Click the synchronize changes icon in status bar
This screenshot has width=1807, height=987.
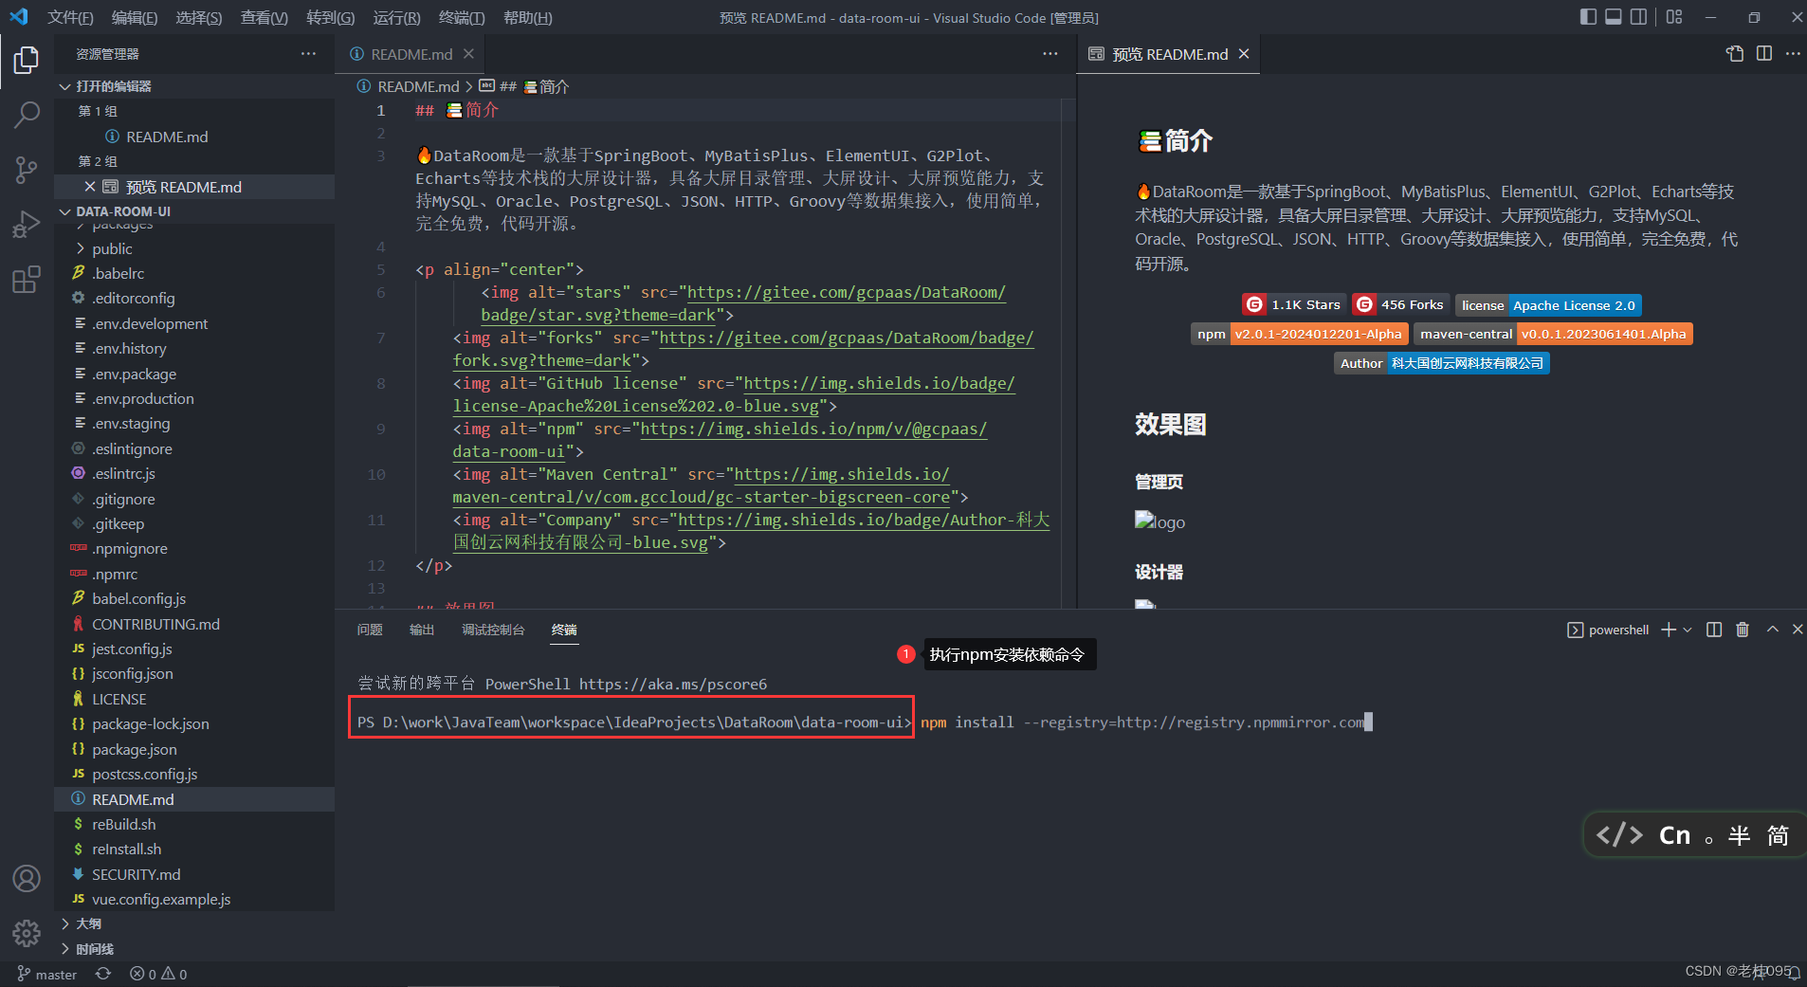(x=103, y=974)
